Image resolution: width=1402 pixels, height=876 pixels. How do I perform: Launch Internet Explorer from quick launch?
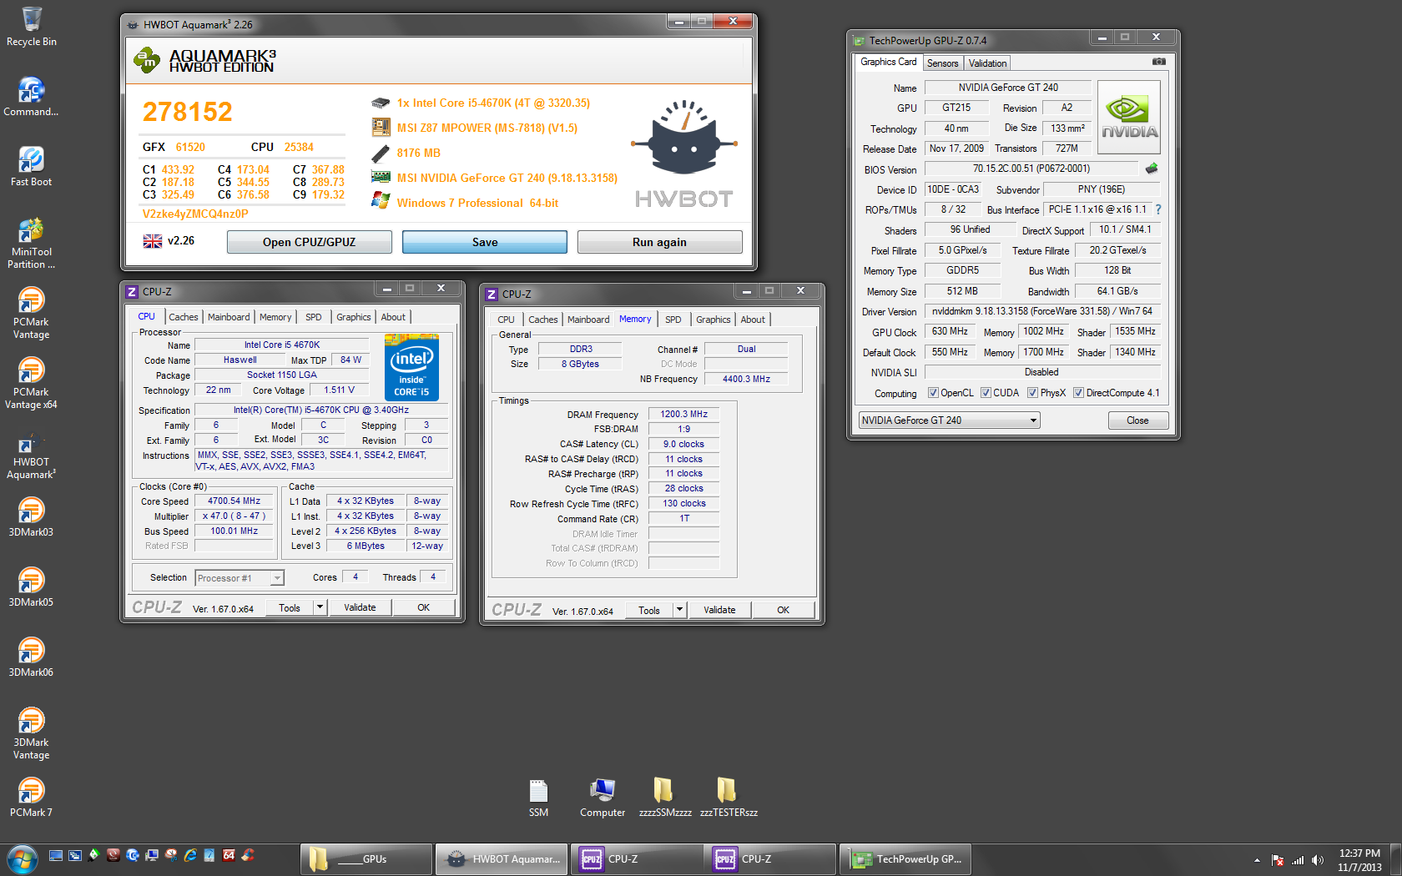pos(190,855)
